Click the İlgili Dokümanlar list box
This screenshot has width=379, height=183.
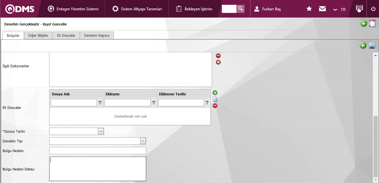click(131, 70)
